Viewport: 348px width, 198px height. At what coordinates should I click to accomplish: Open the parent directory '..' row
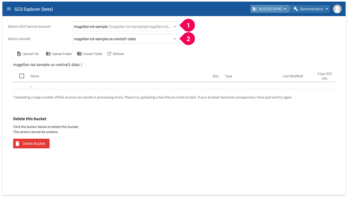click(x=174, y=86)
